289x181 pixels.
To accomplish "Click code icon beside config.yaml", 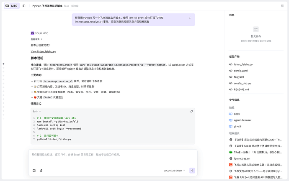I will pos(231,71).
